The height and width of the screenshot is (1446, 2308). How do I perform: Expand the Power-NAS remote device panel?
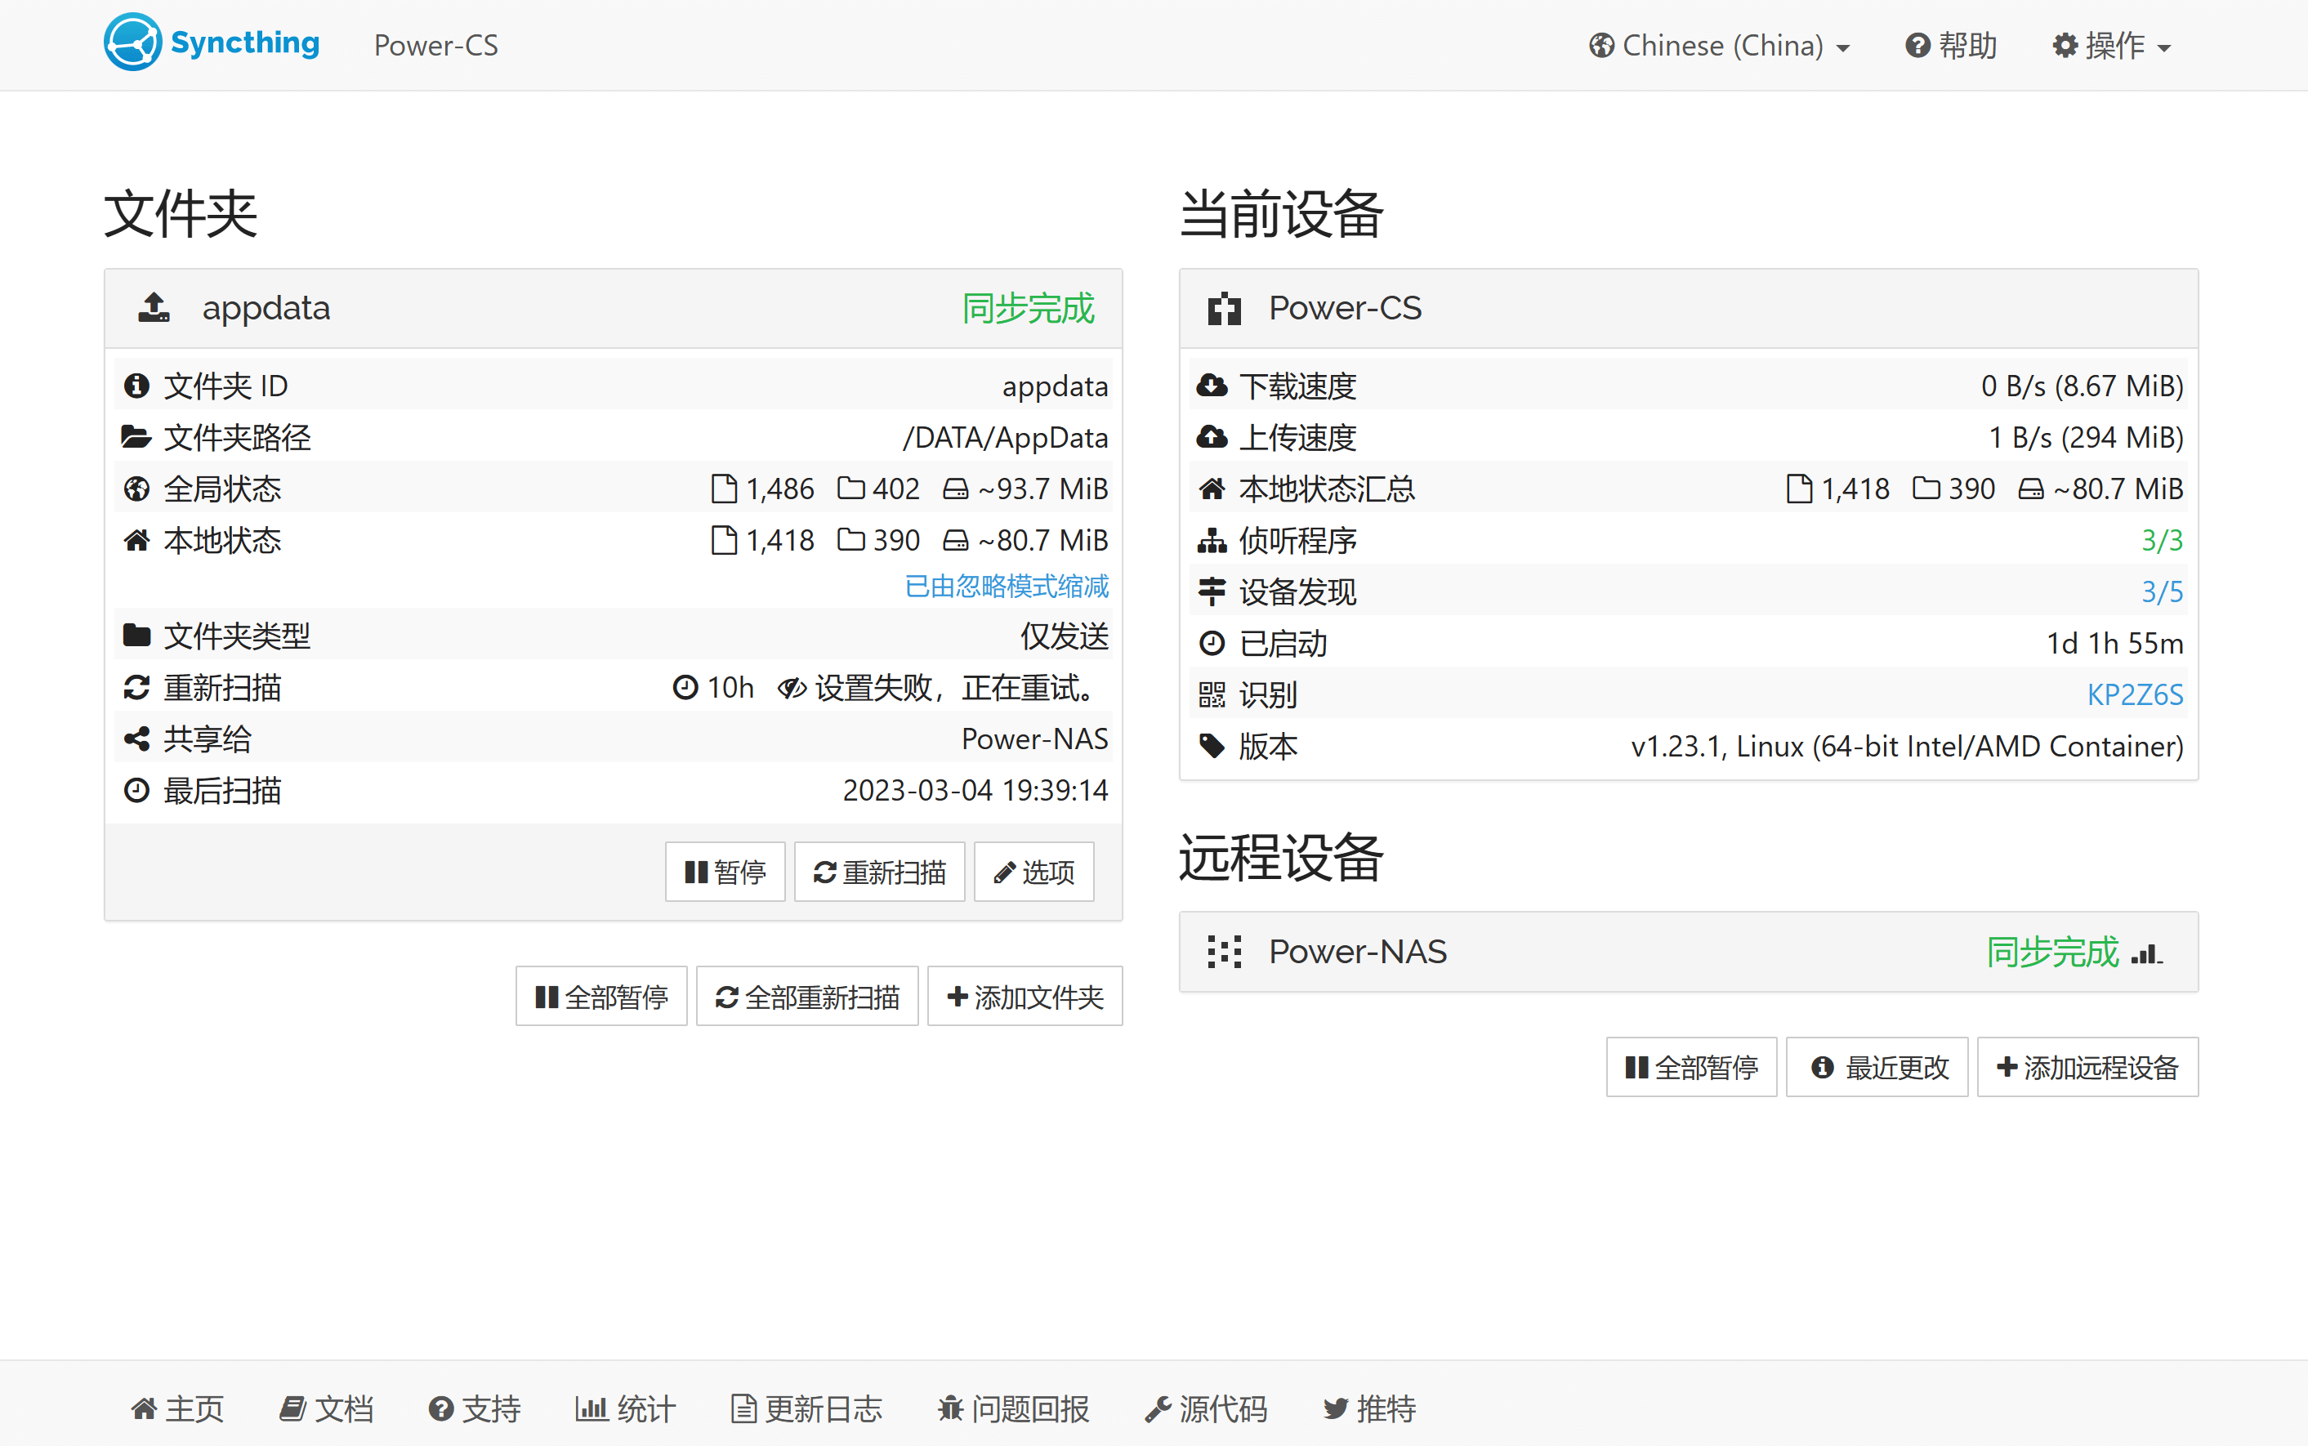pos(1689,952)
